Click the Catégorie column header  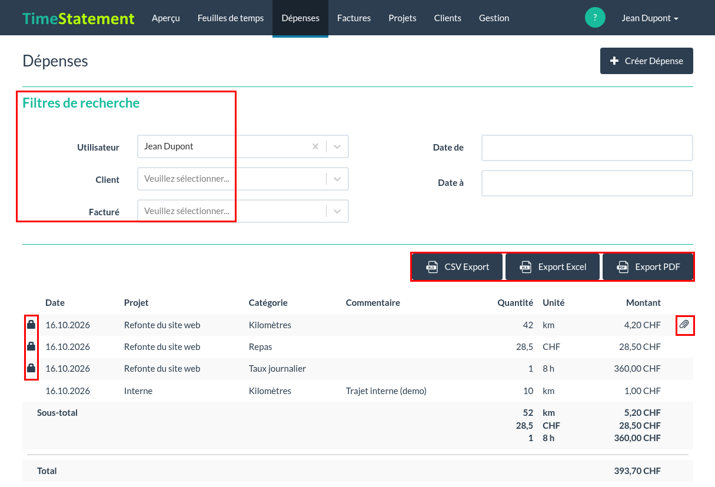(x=268, y=303)
